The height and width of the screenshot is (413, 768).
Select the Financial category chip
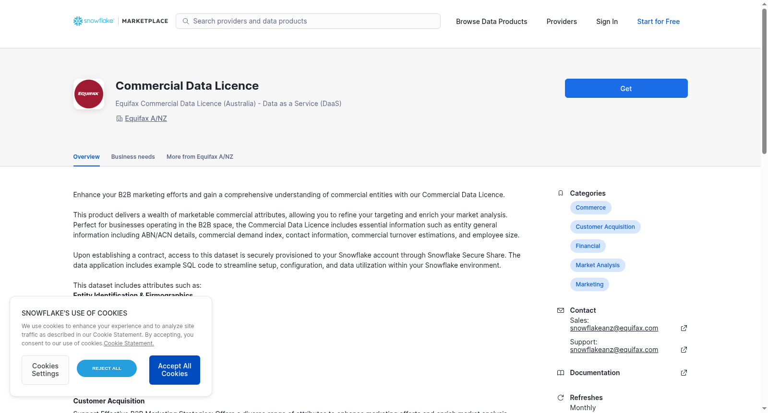coord(588,246)
